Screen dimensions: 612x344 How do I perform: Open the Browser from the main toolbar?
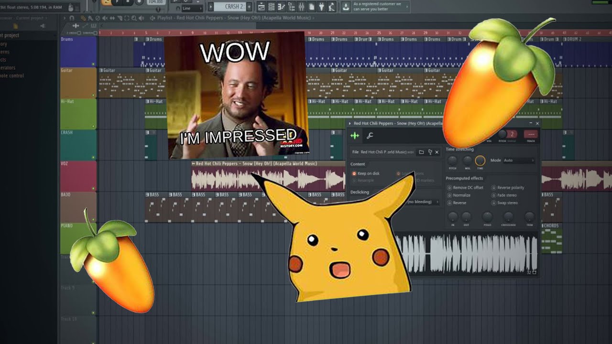coord(291,7)
